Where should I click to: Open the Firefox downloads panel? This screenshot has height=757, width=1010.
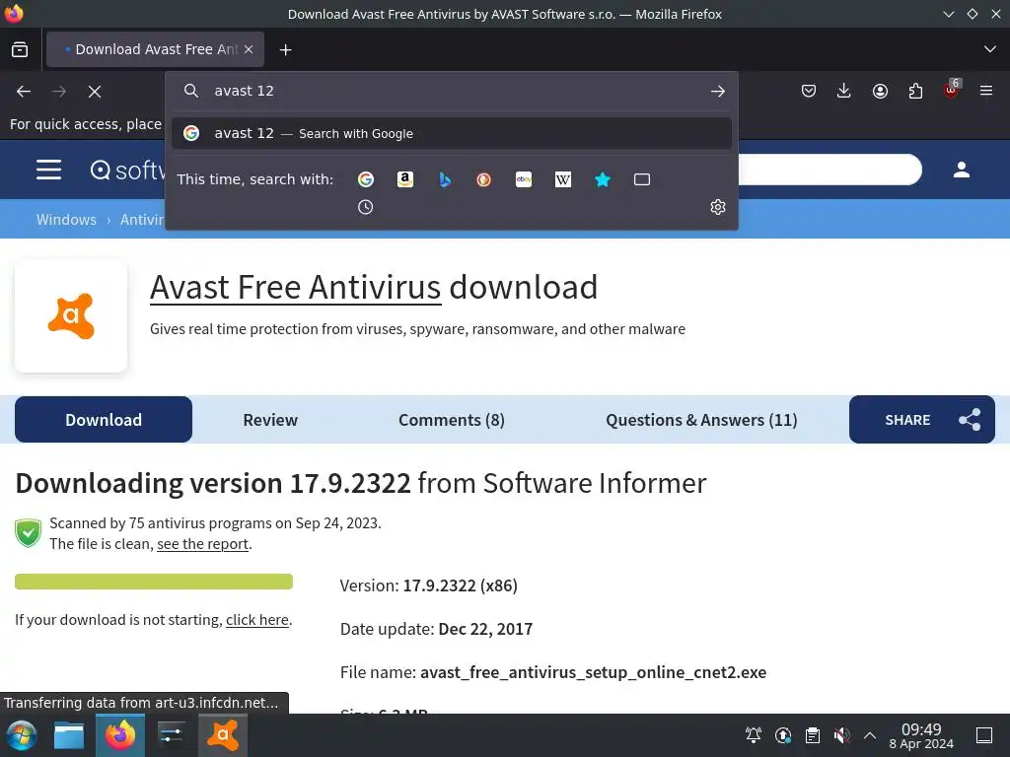pos(844,92)
